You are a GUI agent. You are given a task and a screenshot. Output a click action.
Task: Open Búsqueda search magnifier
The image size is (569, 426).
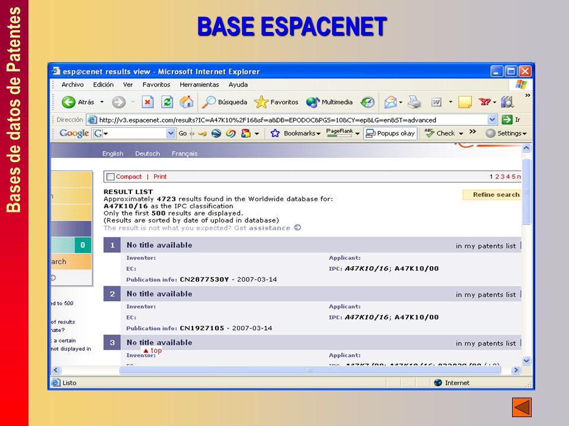tap(224, 102)
